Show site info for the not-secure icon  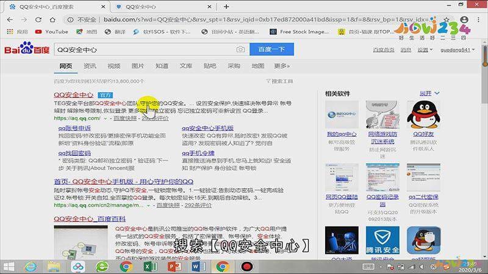70,19
